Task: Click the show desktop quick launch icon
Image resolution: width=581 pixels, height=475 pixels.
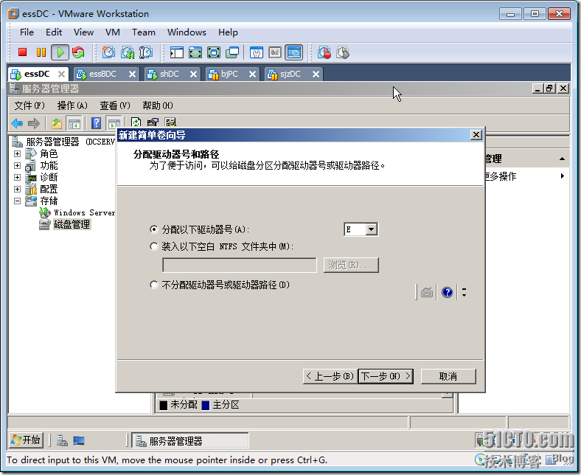Action: 79,440
